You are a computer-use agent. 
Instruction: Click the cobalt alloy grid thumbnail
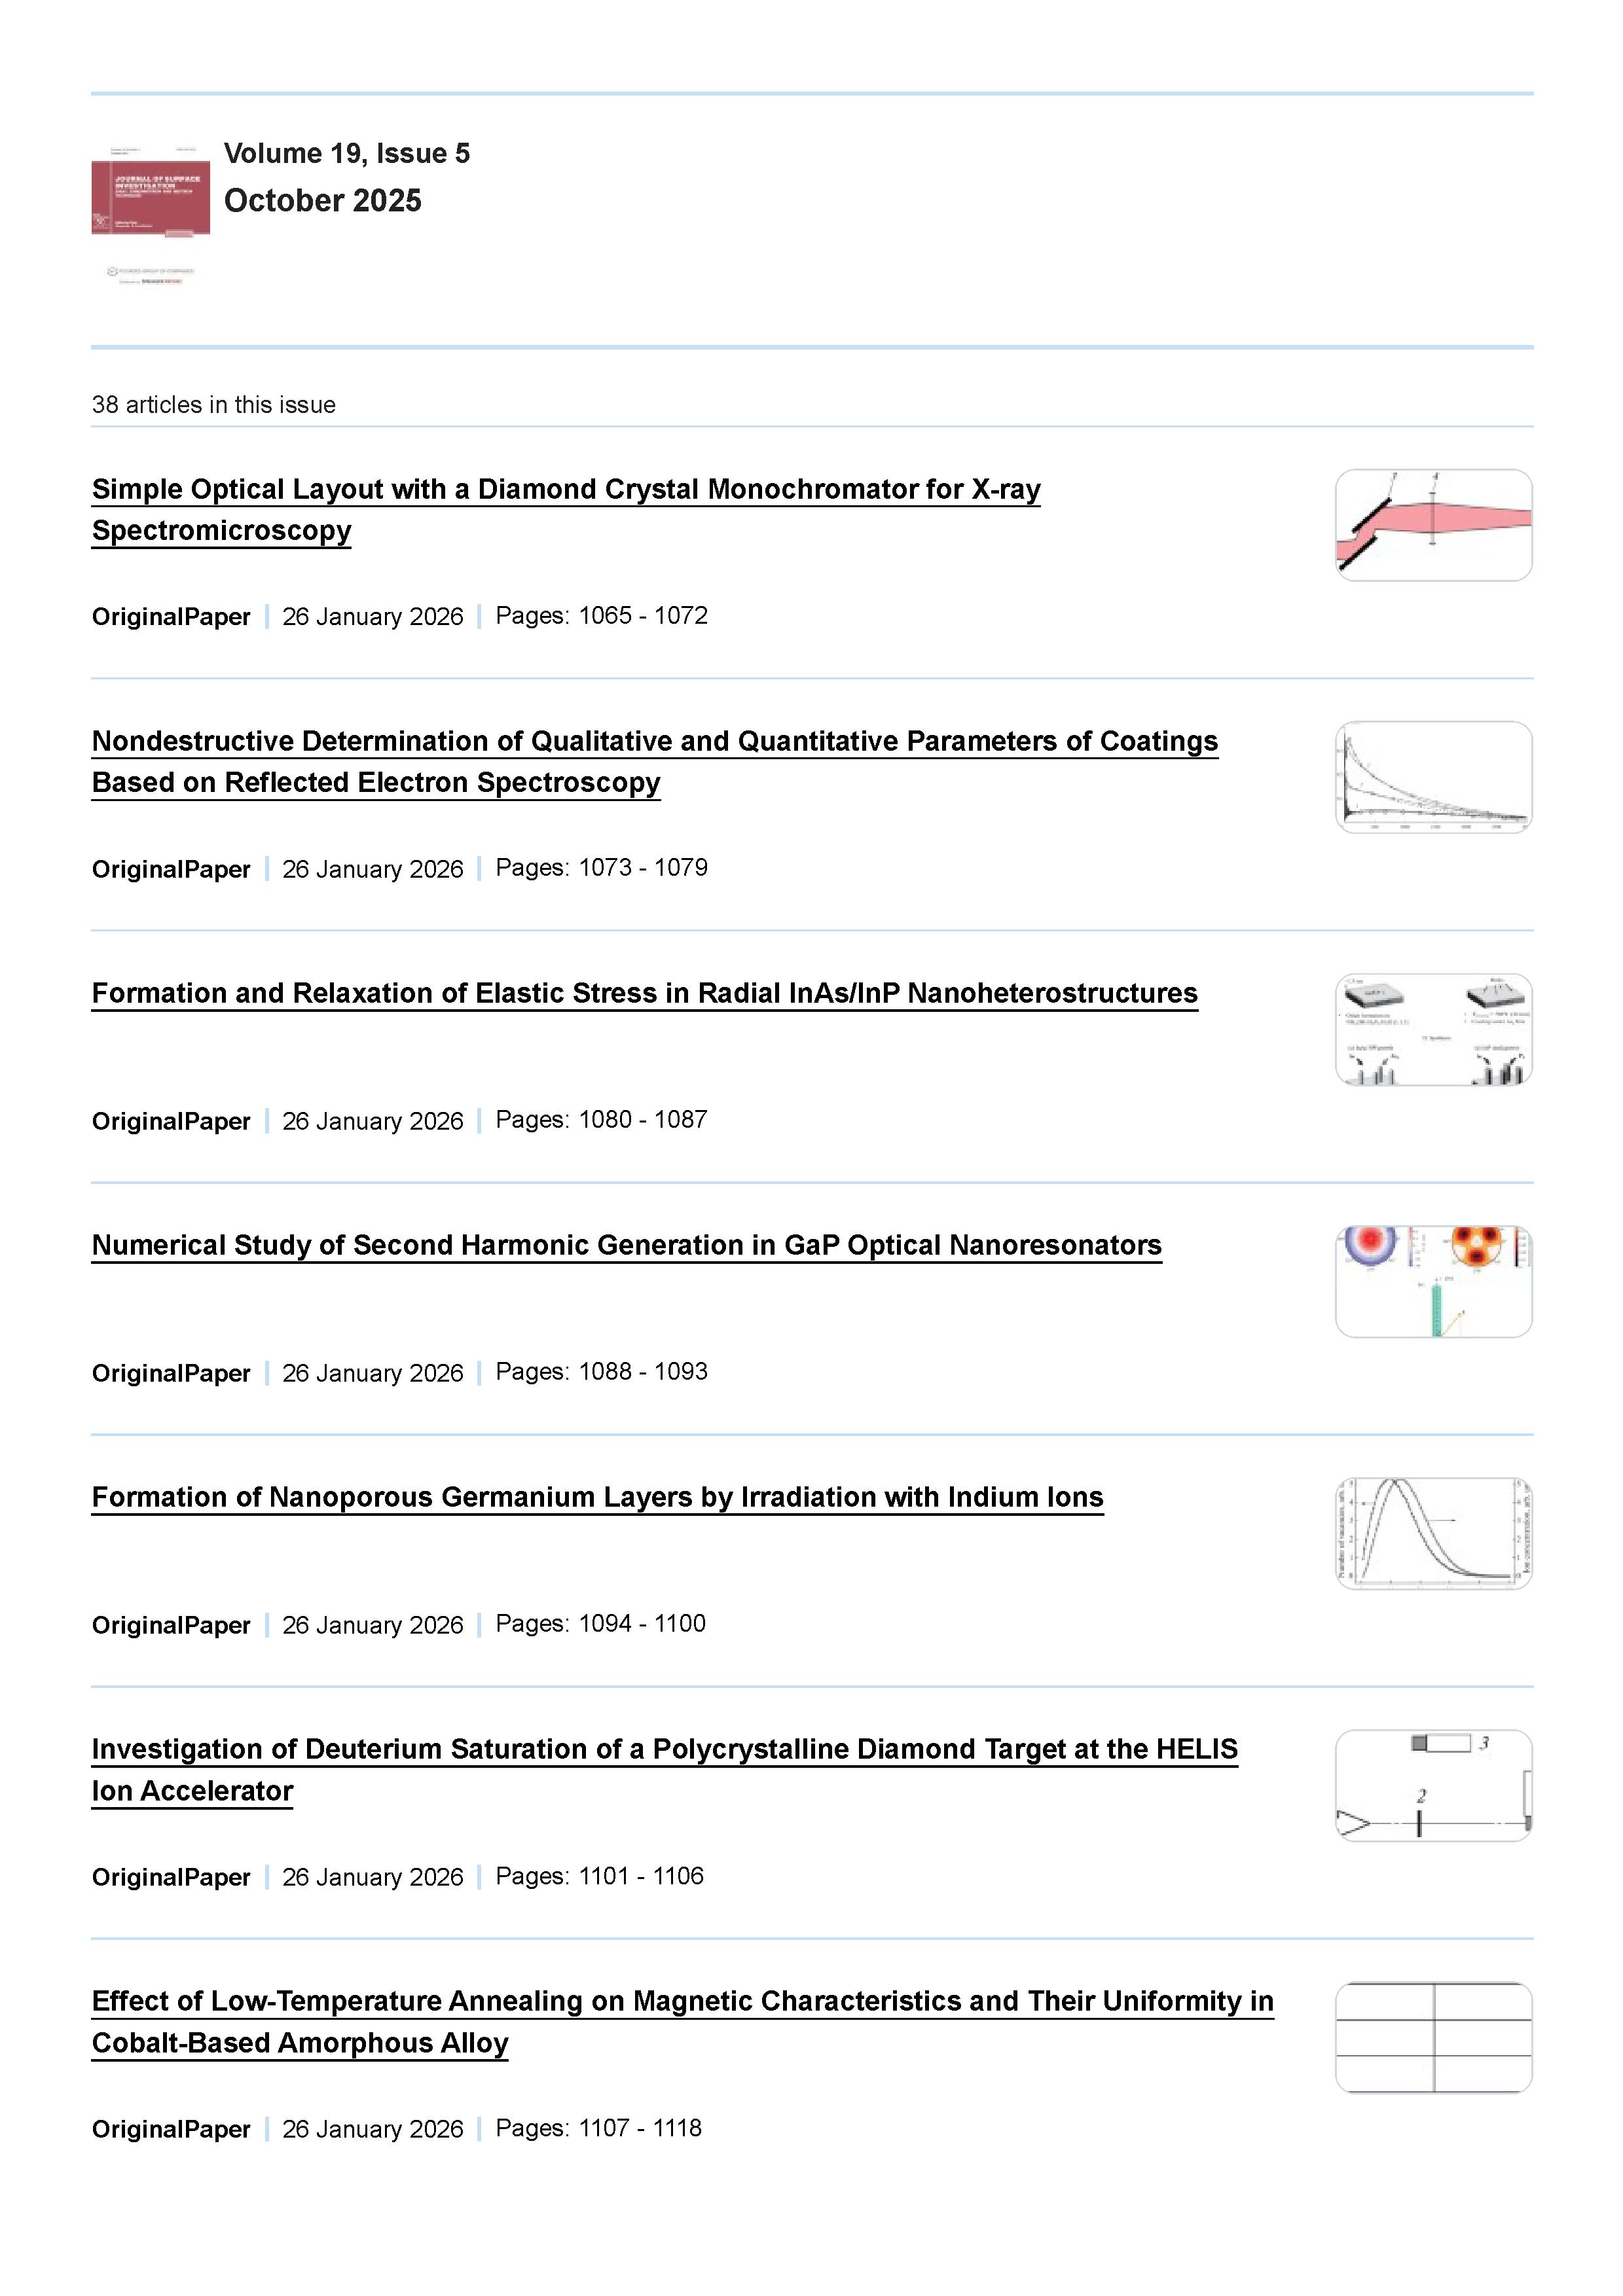[1432, 2037]
